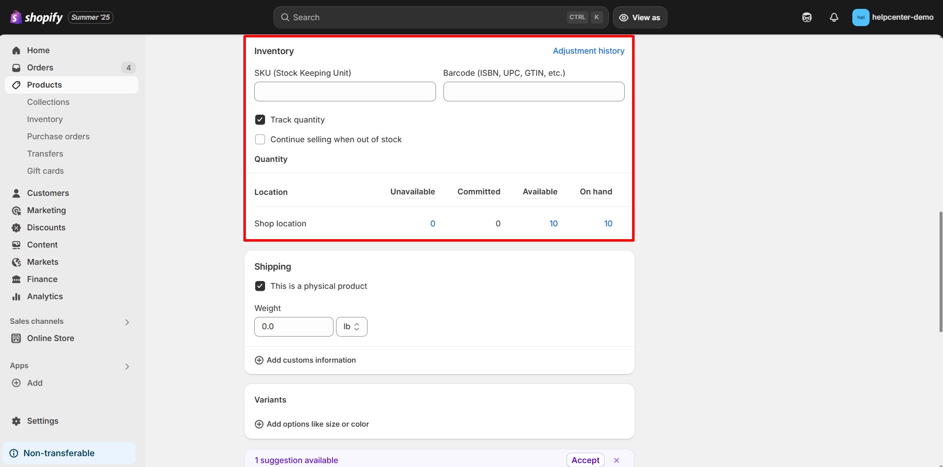Go to Purchase orders

pyautogui.click(x=58, y=136)
